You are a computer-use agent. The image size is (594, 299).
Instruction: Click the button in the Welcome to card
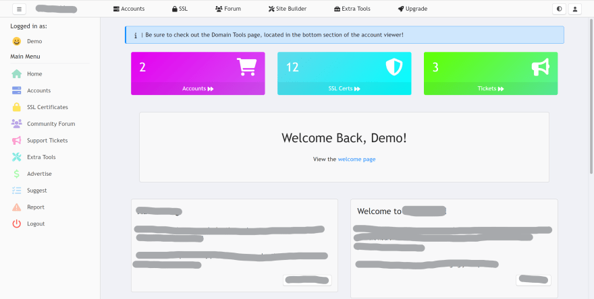coord(533,280)
